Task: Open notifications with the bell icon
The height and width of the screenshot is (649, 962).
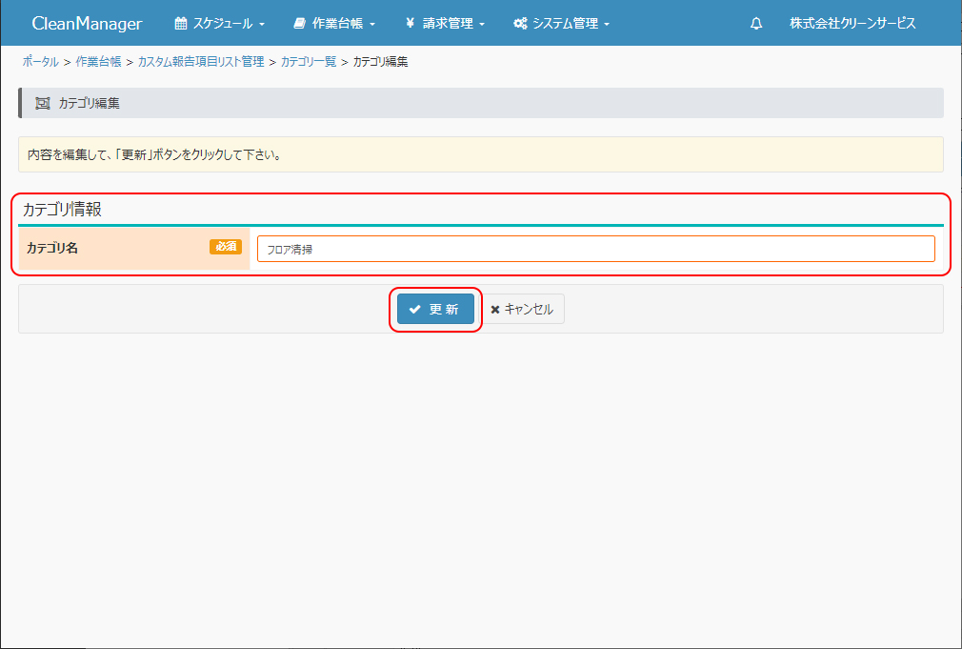Action: pos(756,24)
